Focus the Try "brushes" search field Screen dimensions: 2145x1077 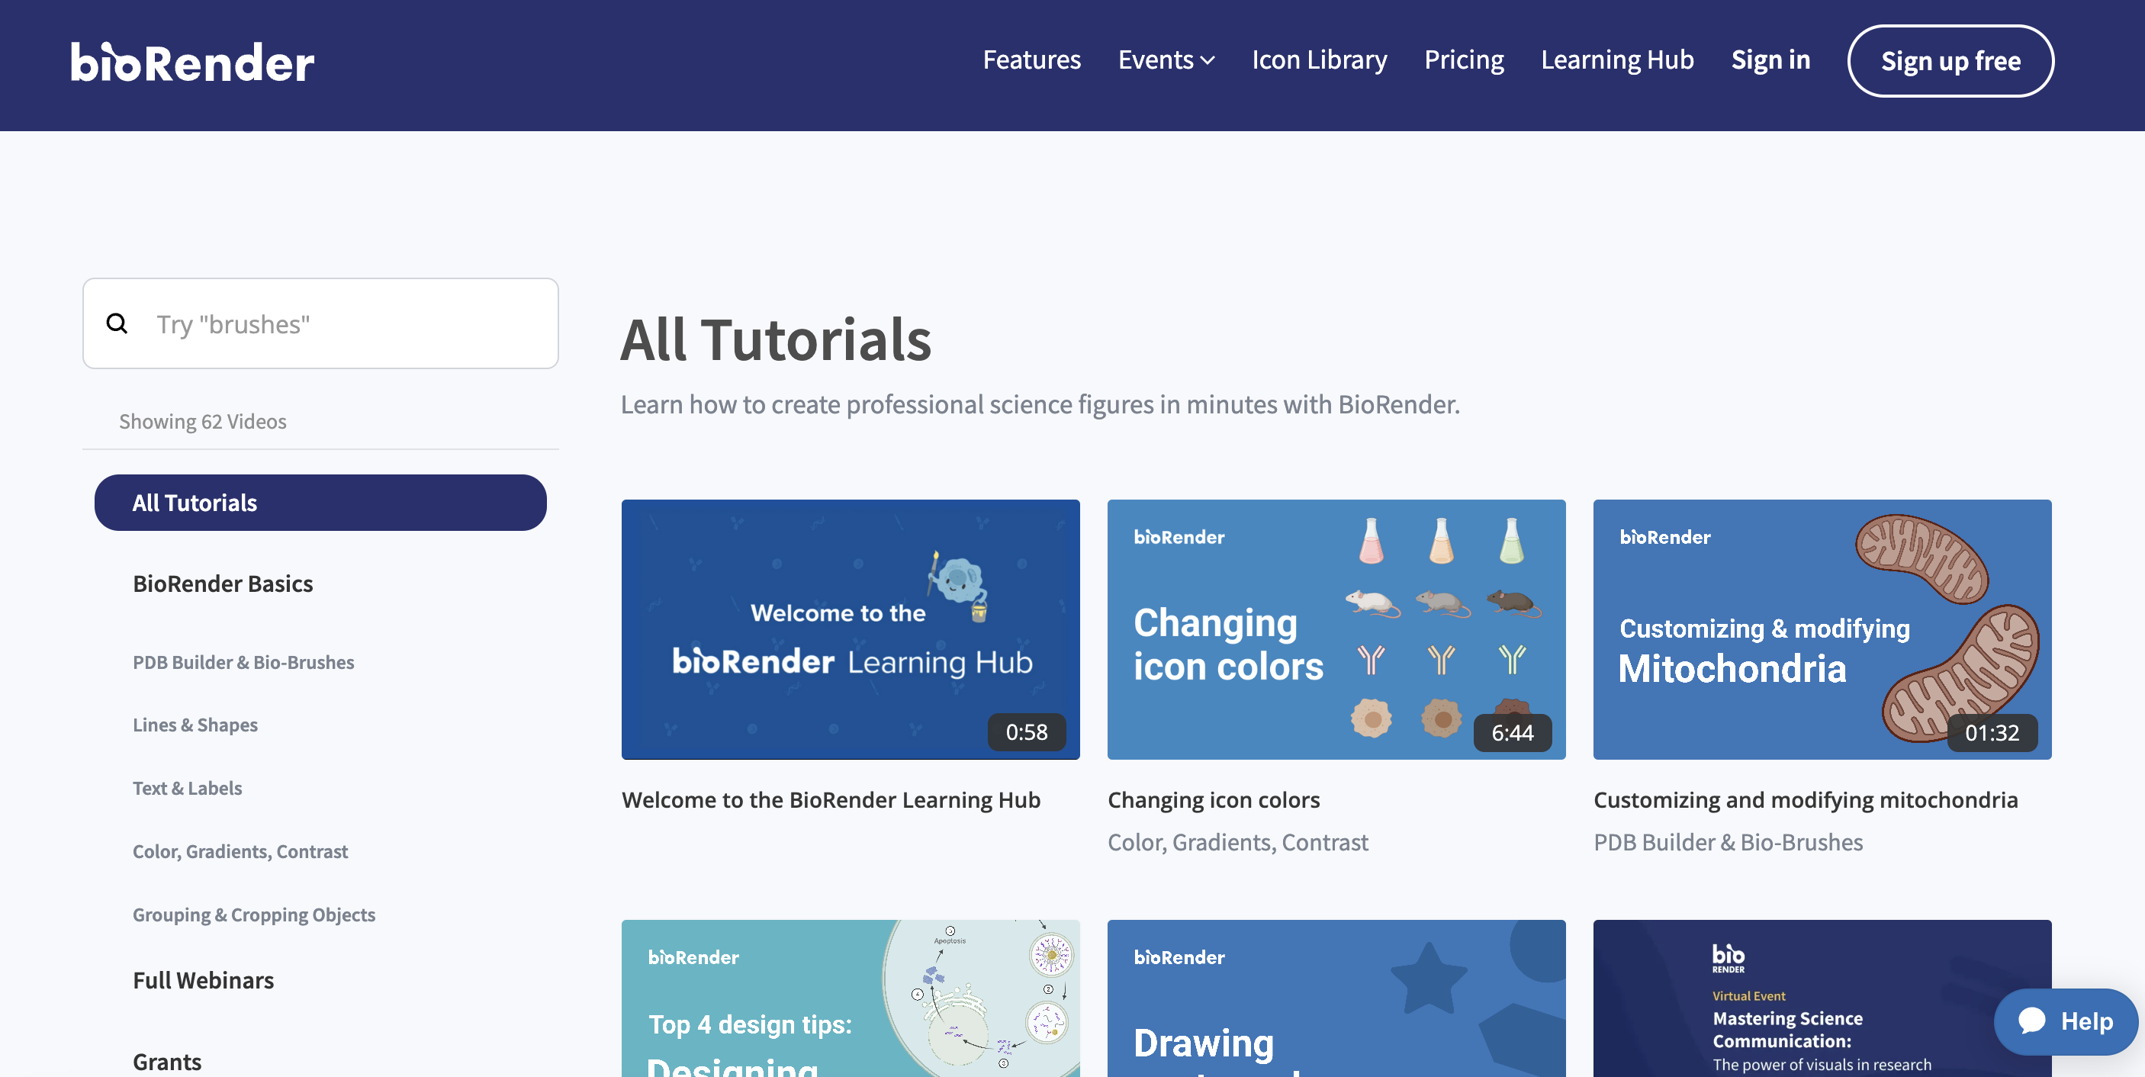[320, 323]
